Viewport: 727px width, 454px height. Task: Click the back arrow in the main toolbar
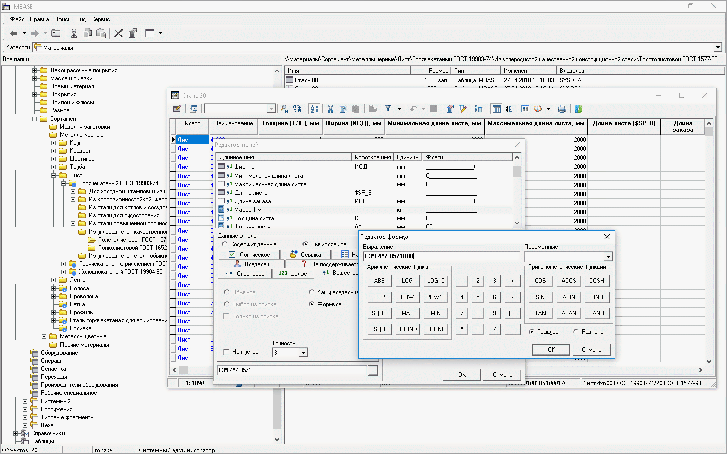coord(14,33)
